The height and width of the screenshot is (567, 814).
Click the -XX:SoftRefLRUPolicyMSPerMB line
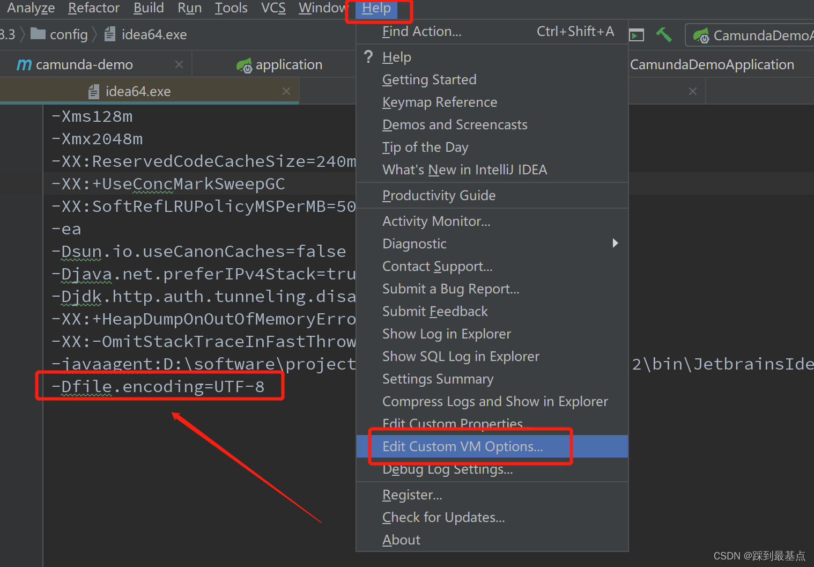[203, 207]
